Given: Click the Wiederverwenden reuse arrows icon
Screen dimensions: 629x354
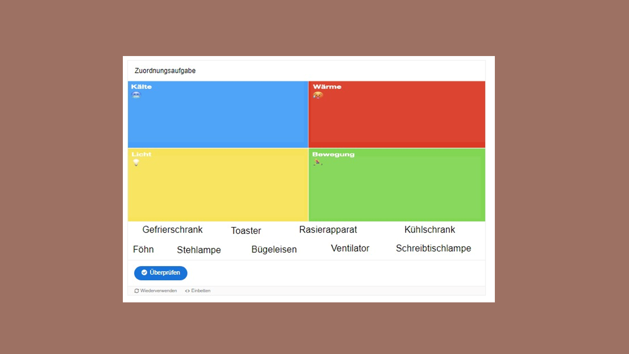Looking at the screenshot, I should (137, 291).
